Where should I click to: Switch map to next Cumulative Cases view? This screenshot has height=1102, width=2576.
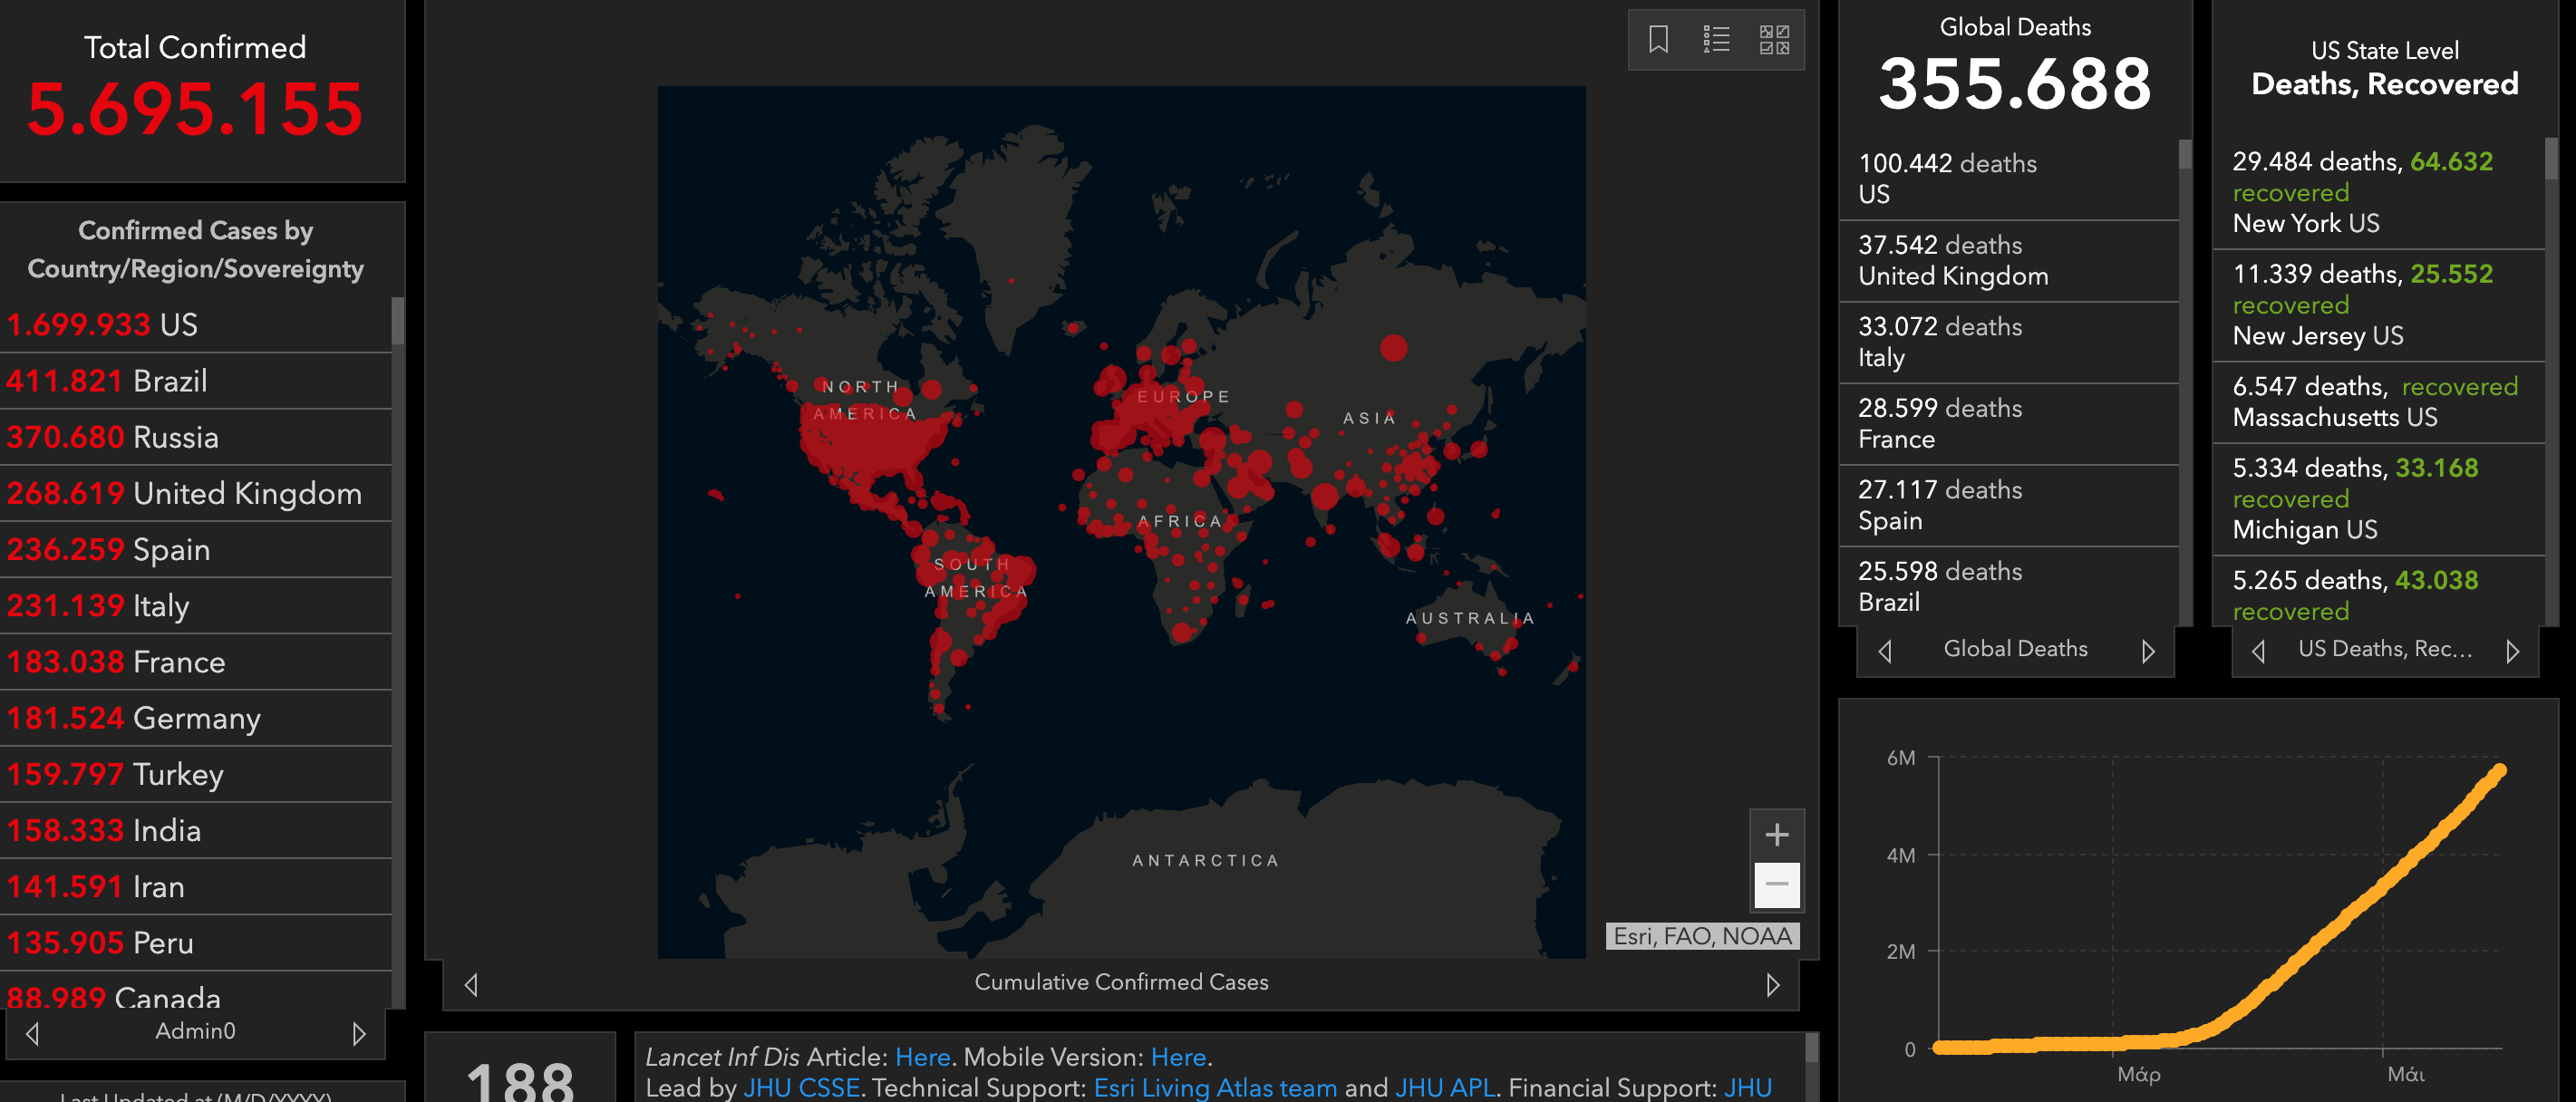pyautogui.click(x=1772, y=985)
